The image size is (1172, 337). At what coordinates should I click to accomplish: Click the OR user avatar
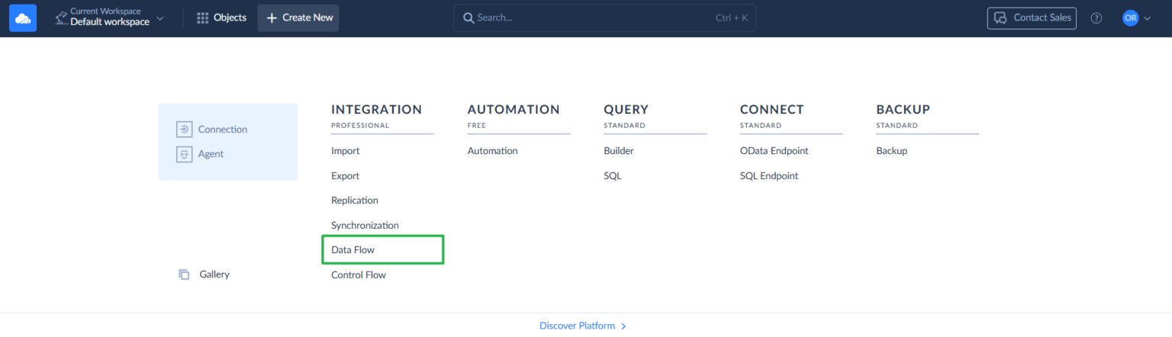[1130, 18]
